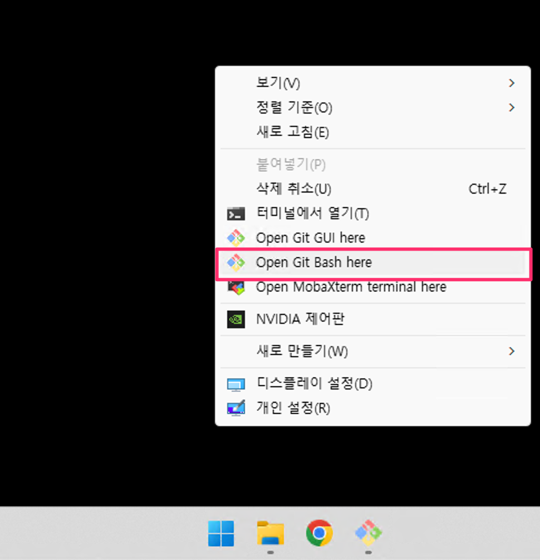Image resolution: width=540 pixels, height=560 pixels.
Task: Select Open Git Bash here
Action: click(373, 263)
